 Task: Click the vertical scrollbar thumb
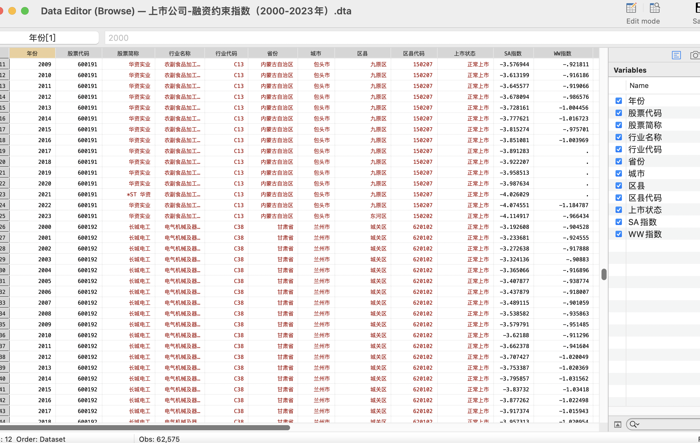click(604, 274)
